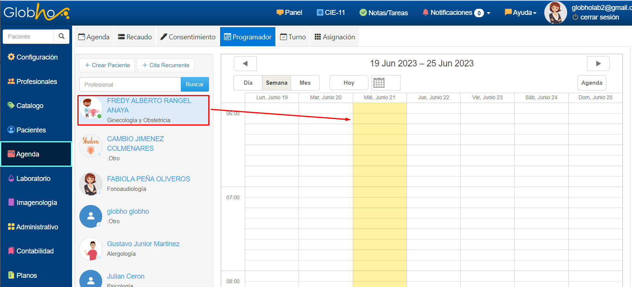This screenshot has width=632, height=287.
Task: Open CIE-11 from the top bar
Action: point(331,13)
